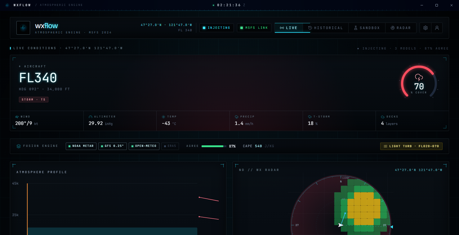Click the temperature value "-43"
The image size is (459, 235).
[166, 123]
